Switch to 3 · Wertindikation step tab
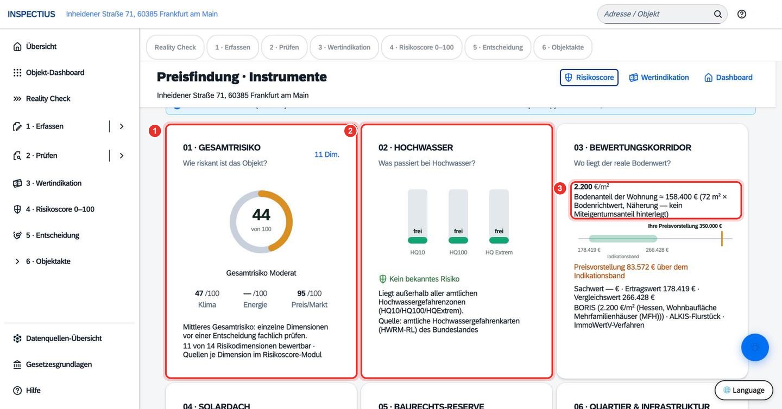The image size is (782, 409). 344,47
